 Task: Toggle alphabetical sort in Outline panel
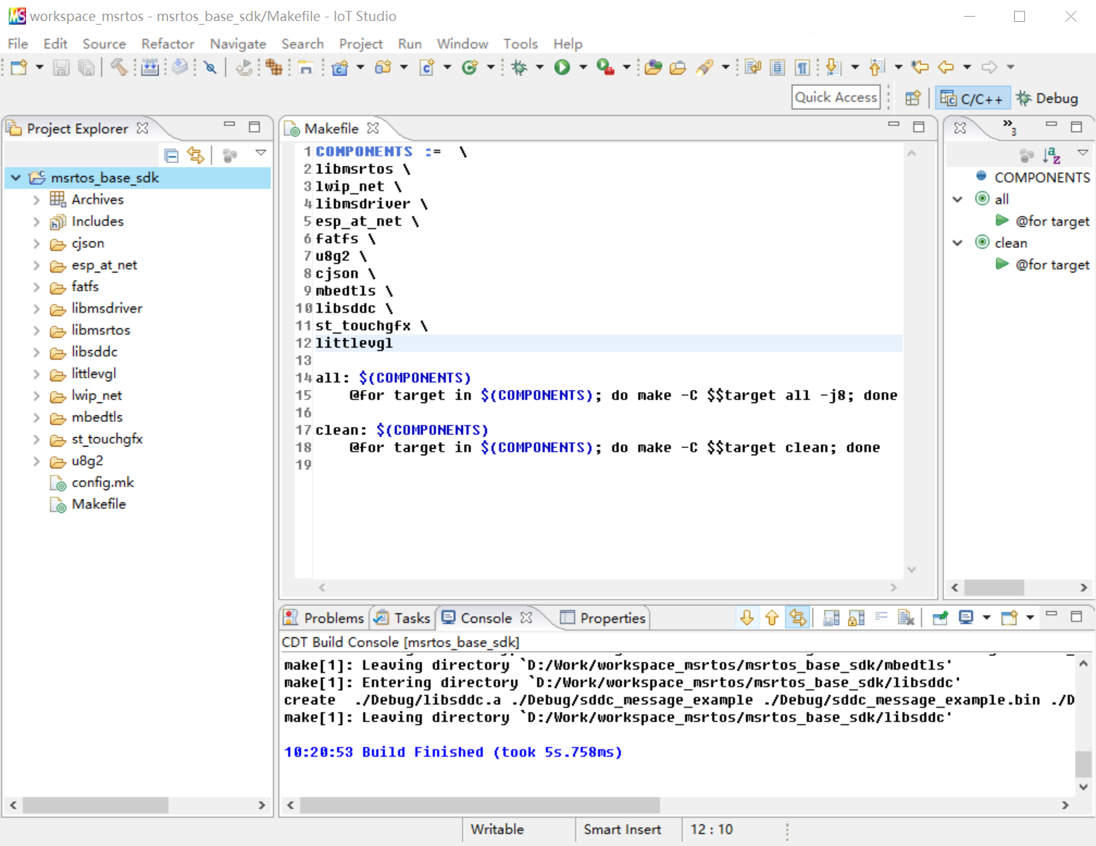(1051, 155)
